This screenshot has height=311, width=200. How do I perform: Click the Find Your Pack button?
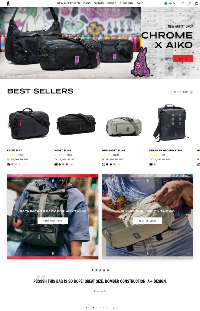click(x=53, y=221)
